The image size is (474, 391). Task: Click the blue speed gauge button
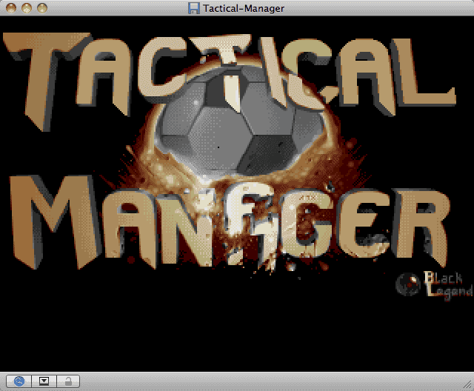pyautogui.click(x=19, y=381)
